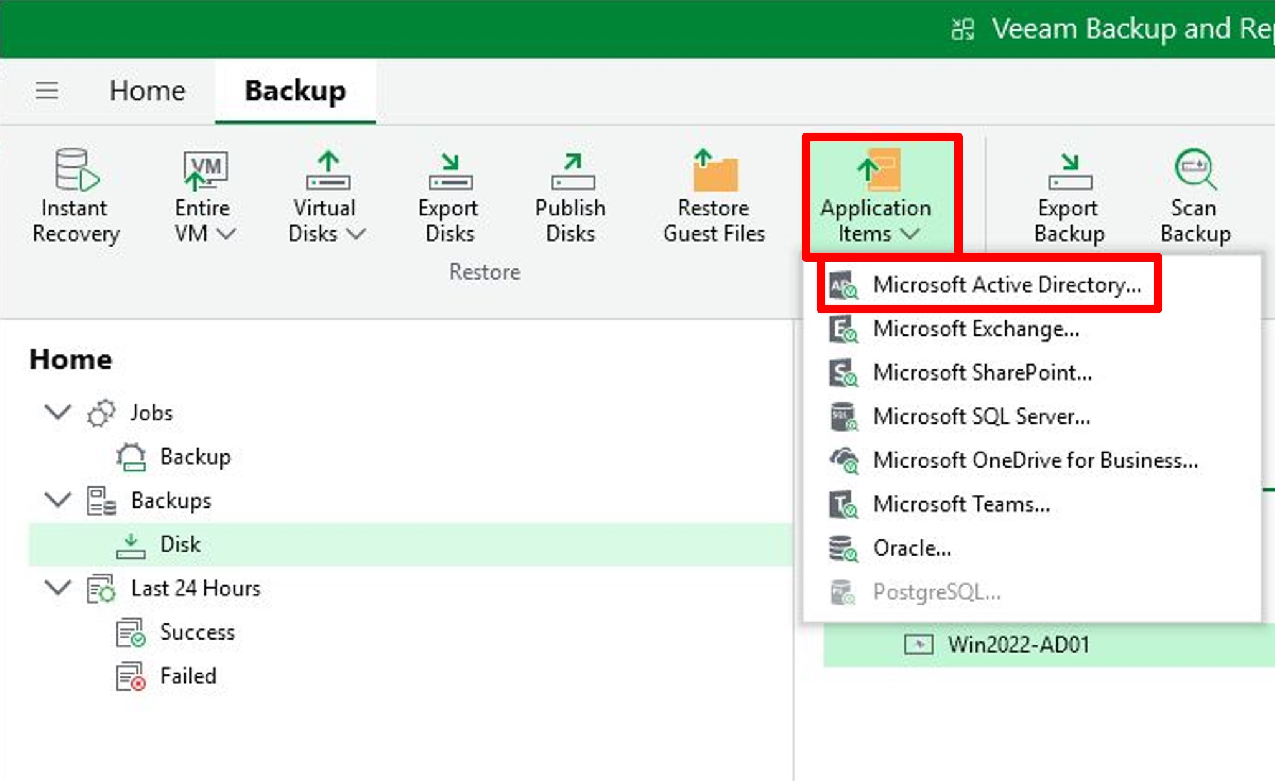This screenshot has width=1275, height=781.
Task: Click the Success checkmark icon
Action: [131, 633]
